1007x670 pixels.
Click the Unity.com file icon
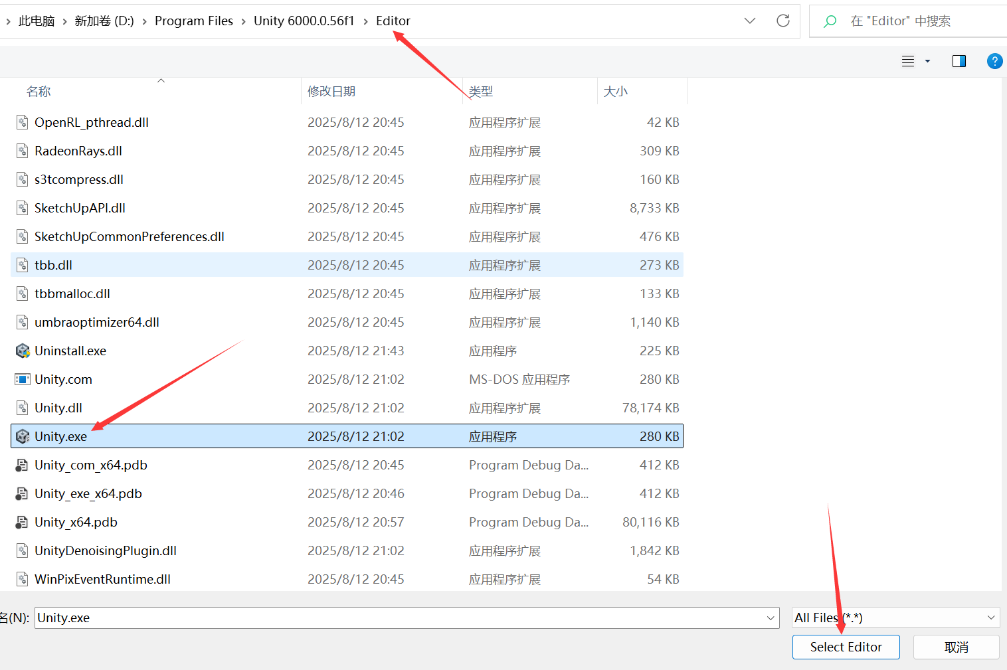23,379
